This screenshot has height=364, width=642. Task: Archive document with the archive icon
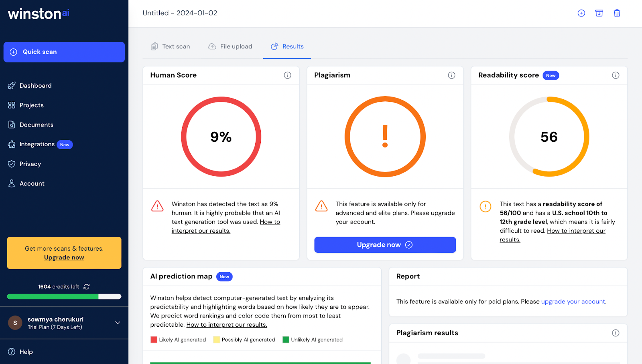click(599, 13)
